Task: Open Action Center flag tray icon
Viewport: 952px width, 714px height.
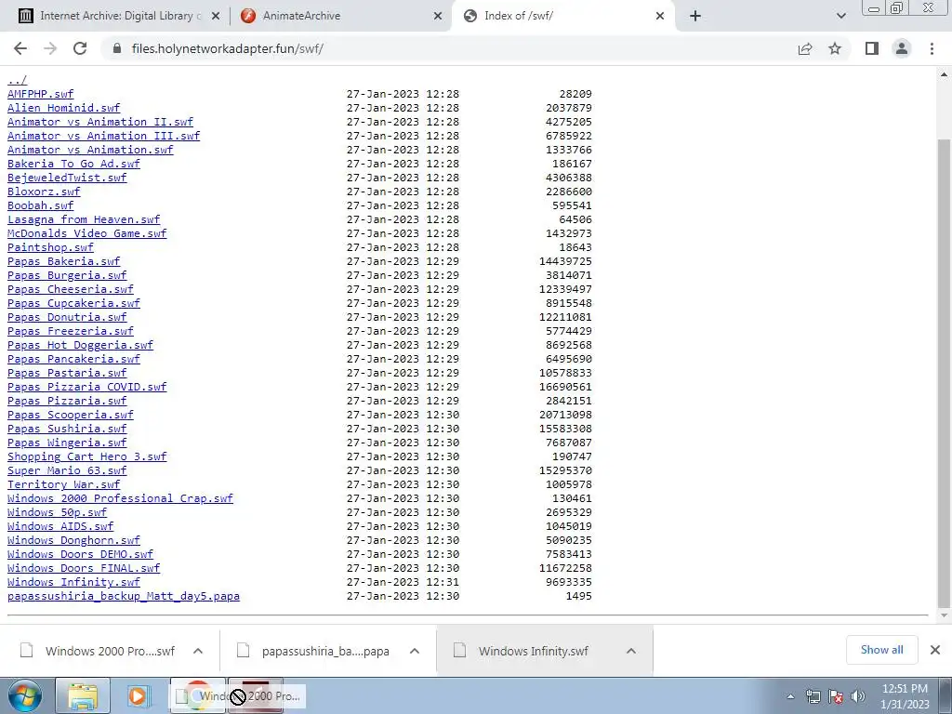Action: pyautogui.click(x=836, y=696)
